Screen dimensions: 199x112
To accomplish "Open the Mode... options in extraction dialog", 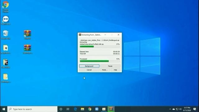I will tap(105, 70).
